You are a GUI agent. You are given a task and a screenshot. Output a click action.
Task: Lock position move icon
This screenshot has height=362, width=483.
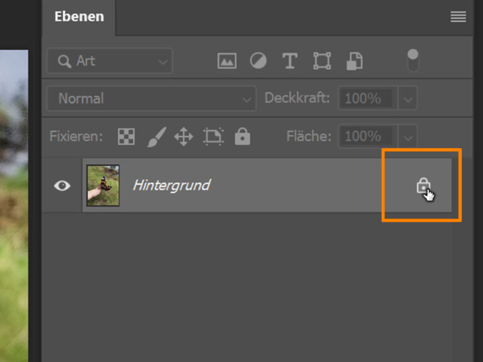click(x=184, y=136)
